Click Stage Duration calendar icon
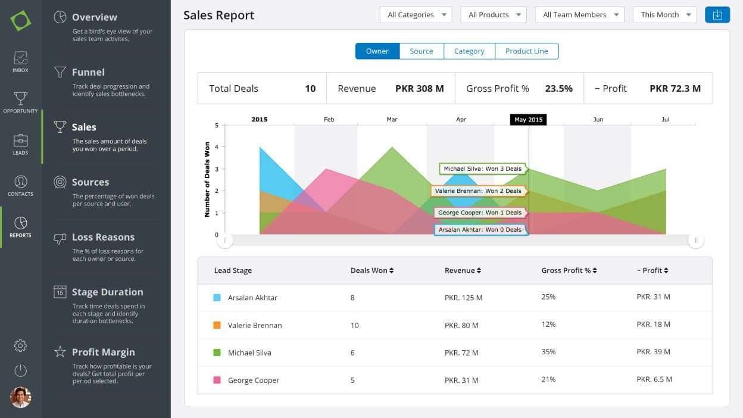 (x=60, y=292)
